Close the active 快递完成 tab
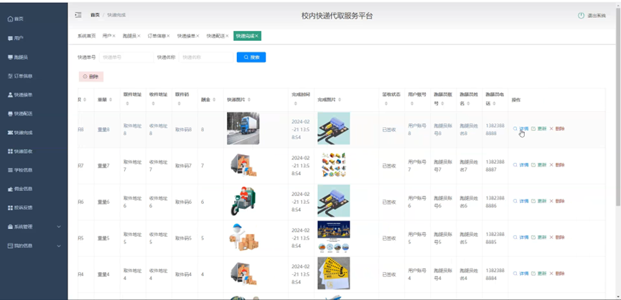This screenshot has width=621, height=300. [x=256, y=36]
